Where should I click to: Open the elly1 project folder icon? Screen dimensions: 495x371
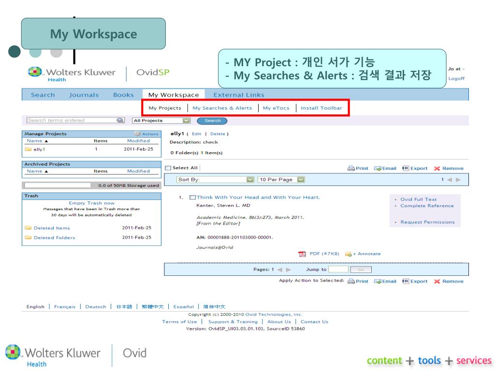28,149
